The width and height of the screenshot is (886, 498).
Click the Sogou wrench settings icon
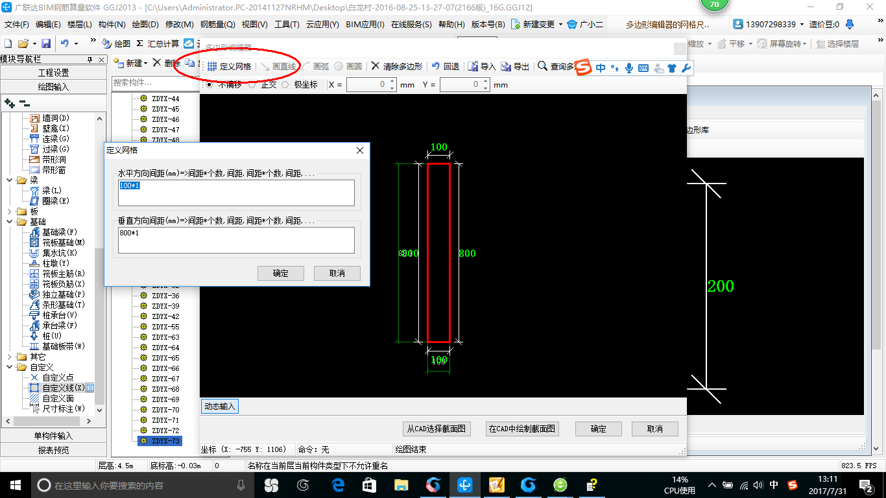tap(686, 67)
